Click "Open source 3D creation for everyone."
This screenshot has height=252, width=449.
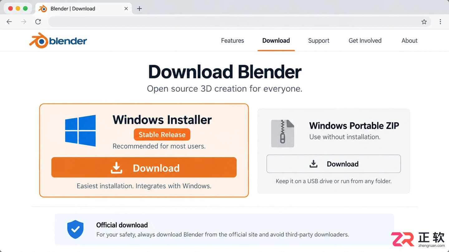point(225,89)
